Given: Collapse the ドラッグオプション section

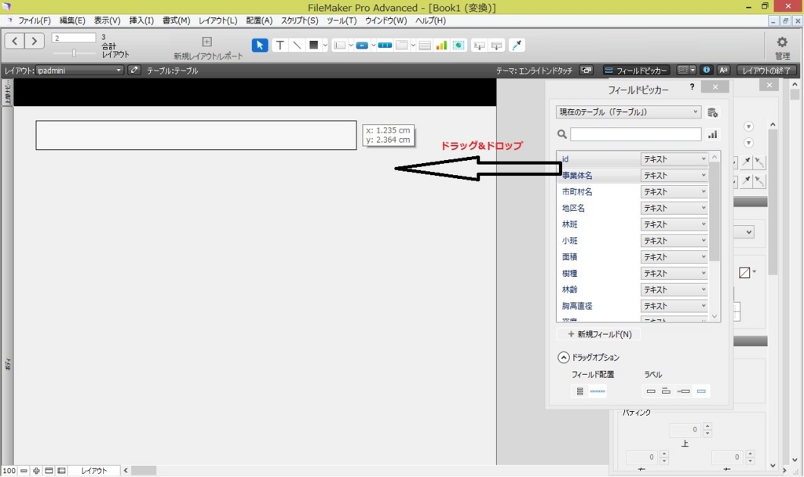Looking at the screenshot, I should (x=564, y=357).
